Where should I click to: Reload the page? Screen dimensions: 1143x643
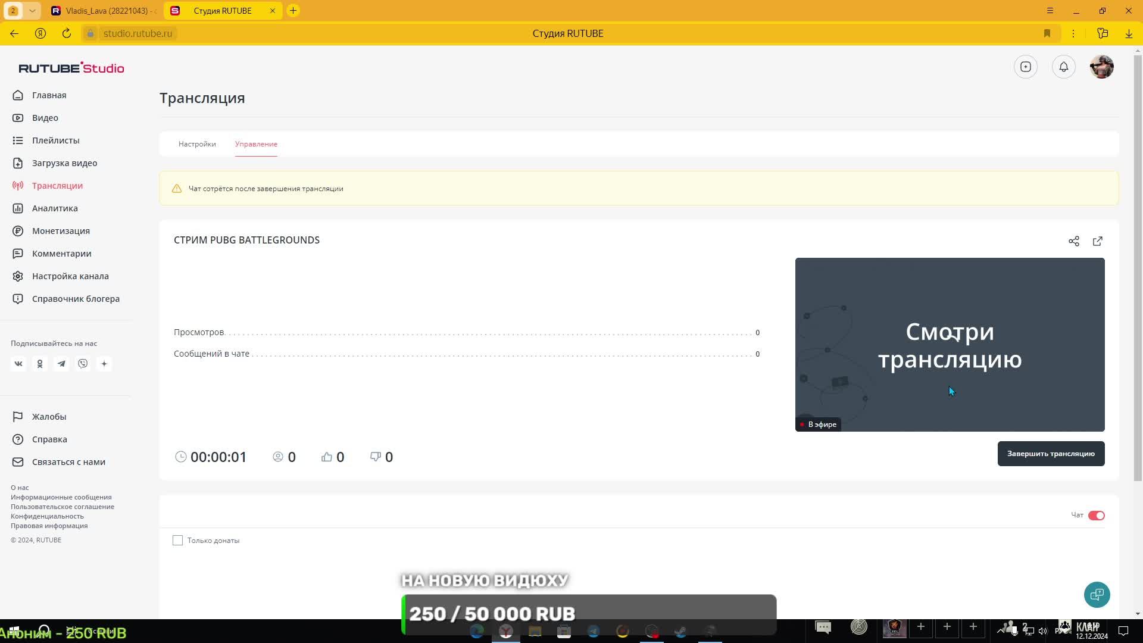click(67, 33)
